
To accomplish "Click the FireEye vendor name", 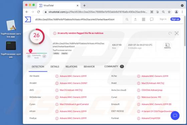I will tap(33, 118).
